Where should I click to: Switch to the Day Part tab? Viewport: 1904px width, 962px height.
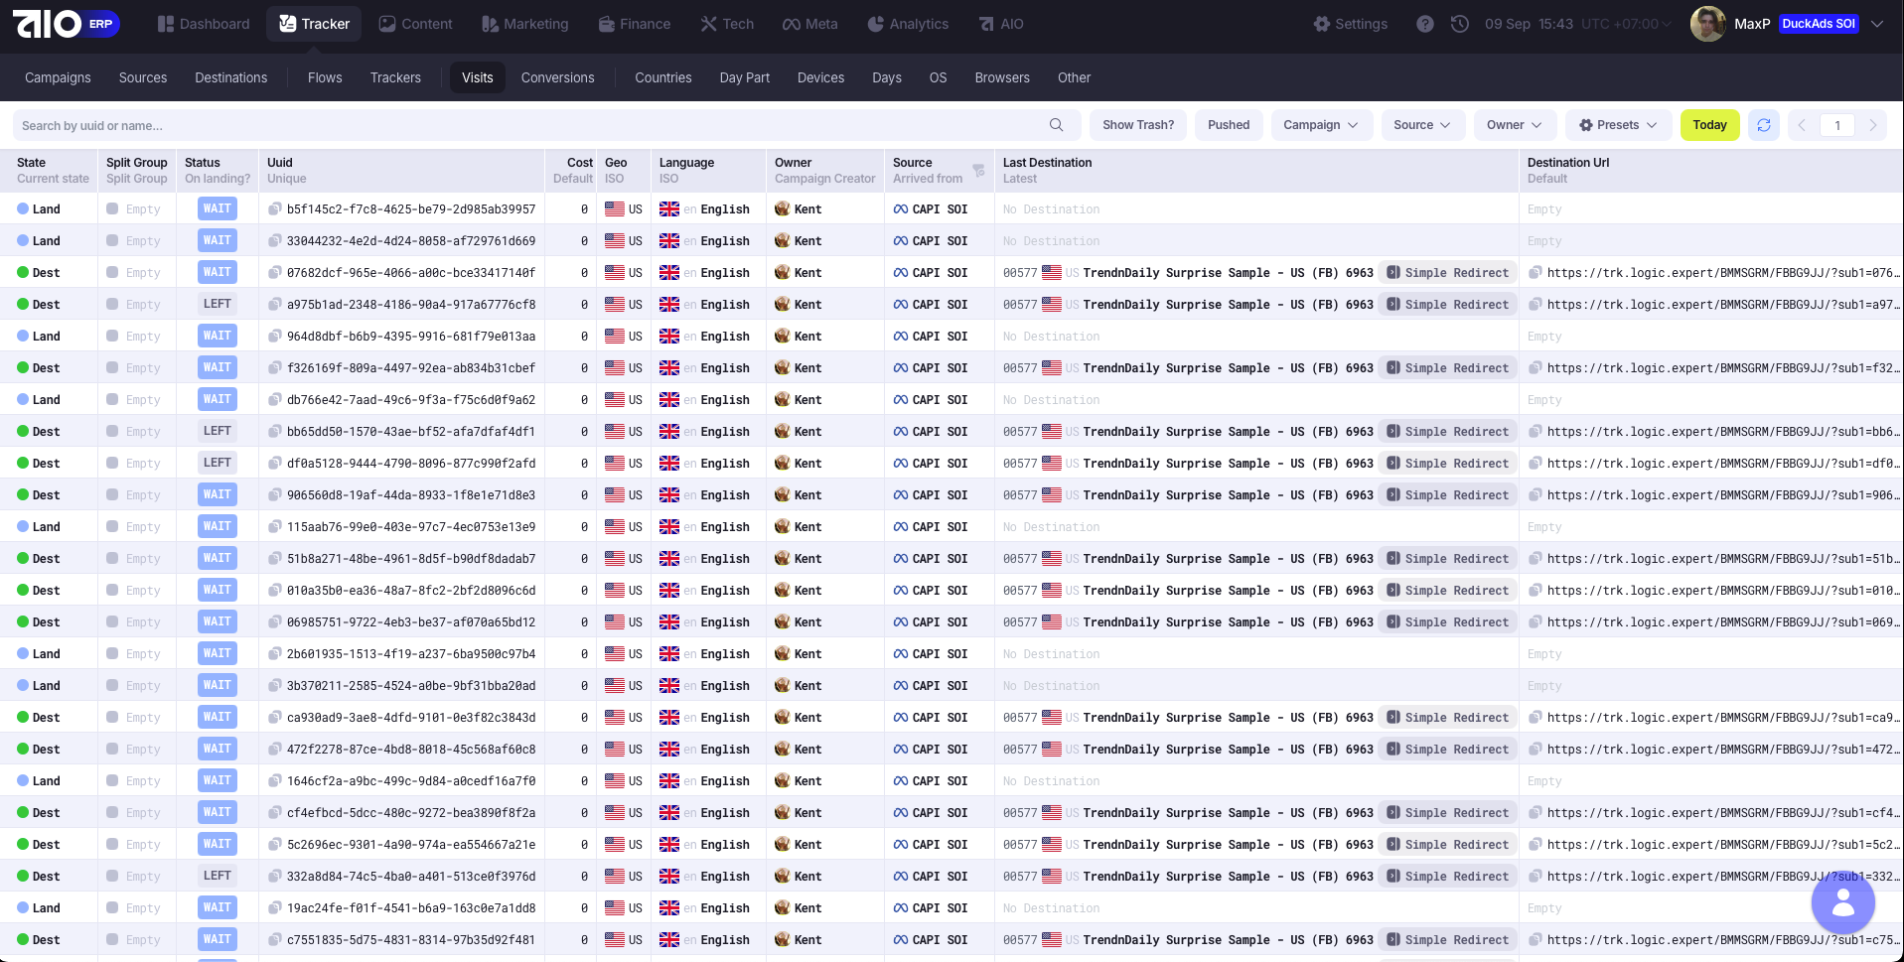coord(744,77)
